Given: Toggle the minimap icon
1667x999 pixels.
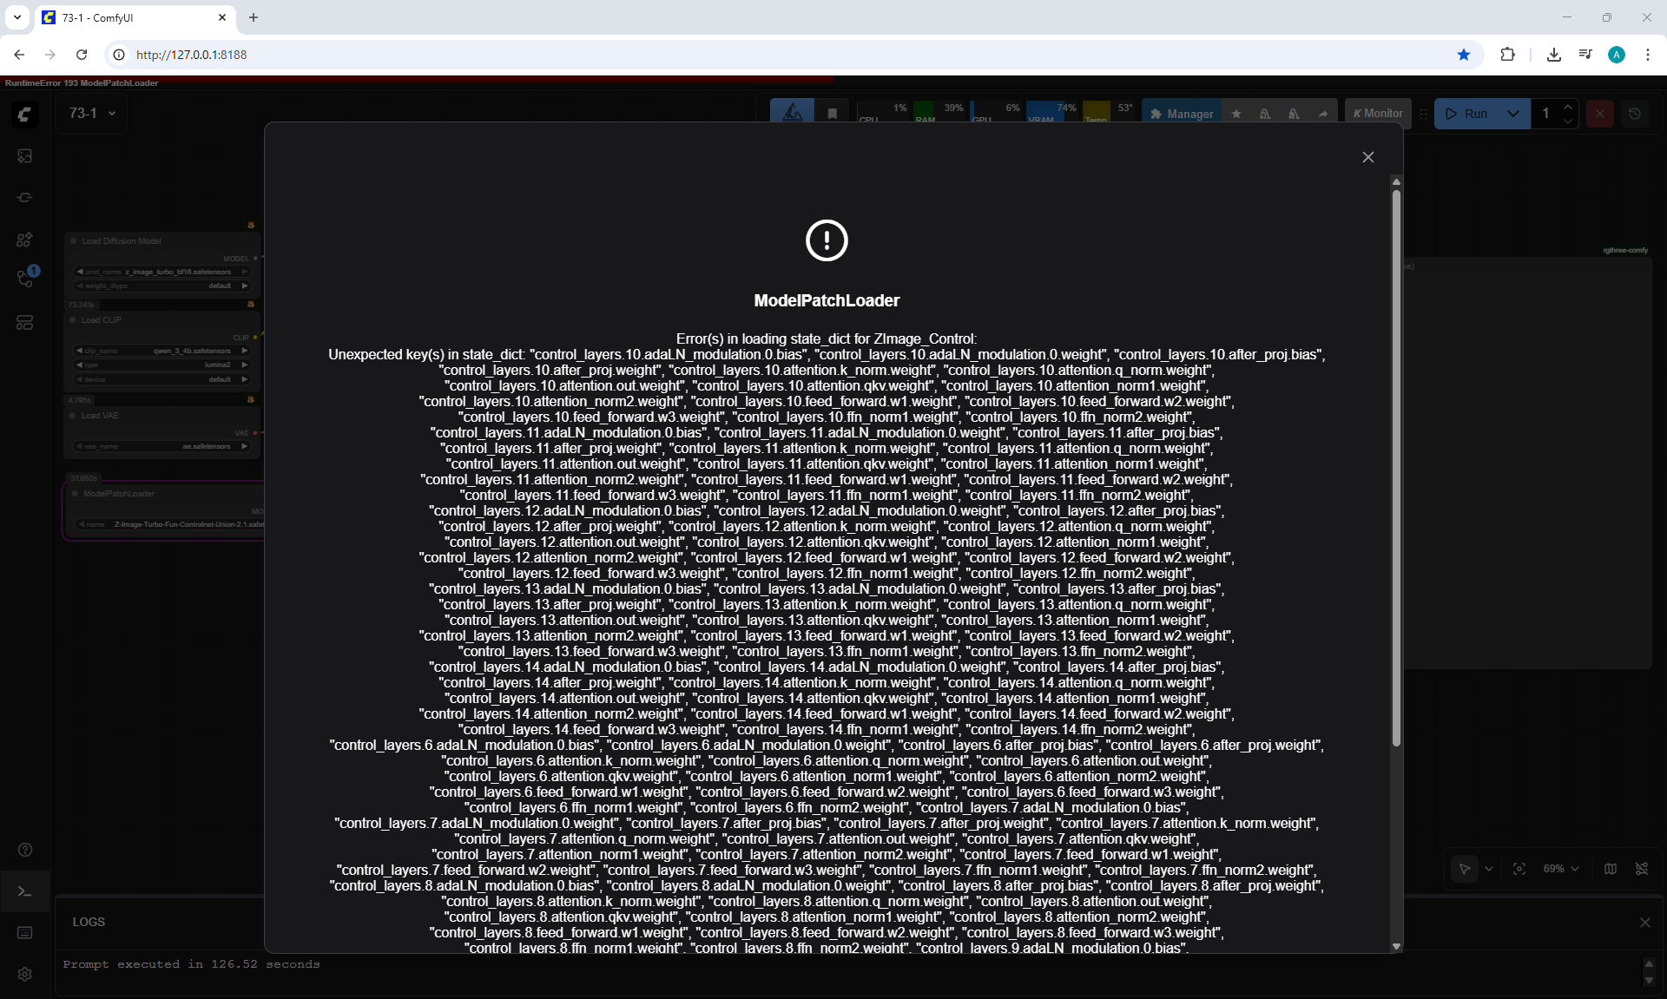Looking at the screenshot, I should click(1610, 869).
